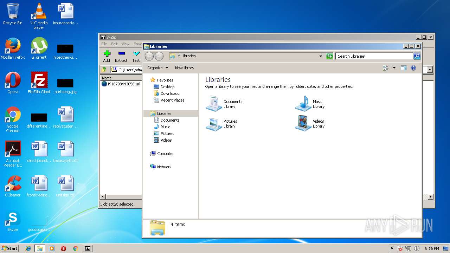Click the volume speaker tray icon

(x=417, y=248)
